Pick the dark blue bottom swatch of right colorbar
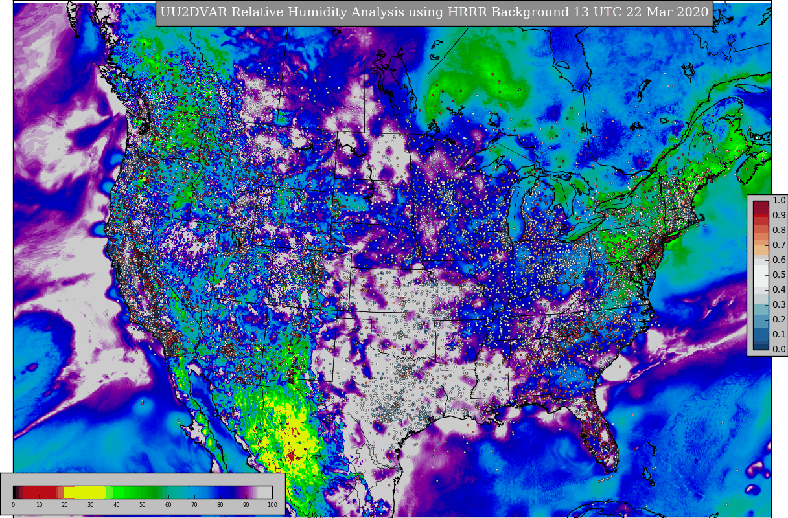The height and width of the screenshot is (518, 788). coord(761,346)
